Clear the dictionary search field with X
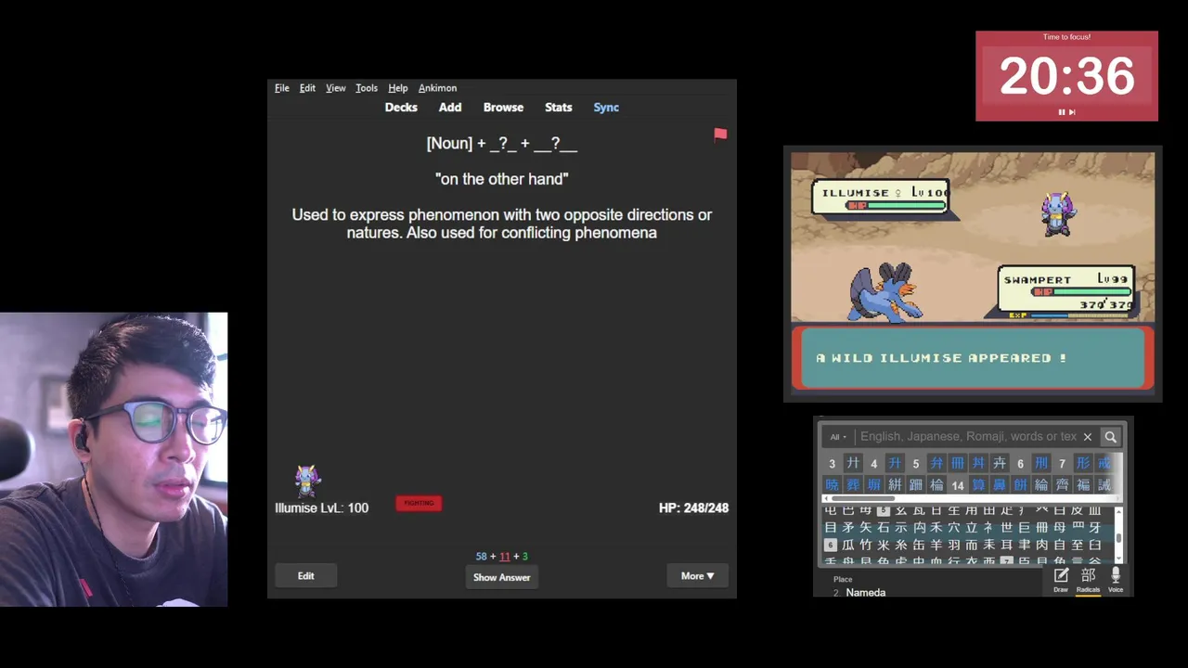This screenshot has width=1188, height=668. click(1087, 437)
